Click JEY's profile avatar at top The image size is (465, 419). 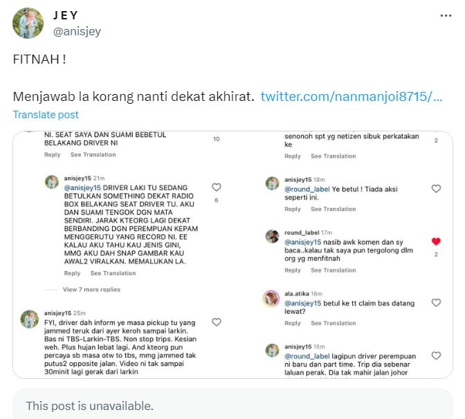(x=28, y=23)
